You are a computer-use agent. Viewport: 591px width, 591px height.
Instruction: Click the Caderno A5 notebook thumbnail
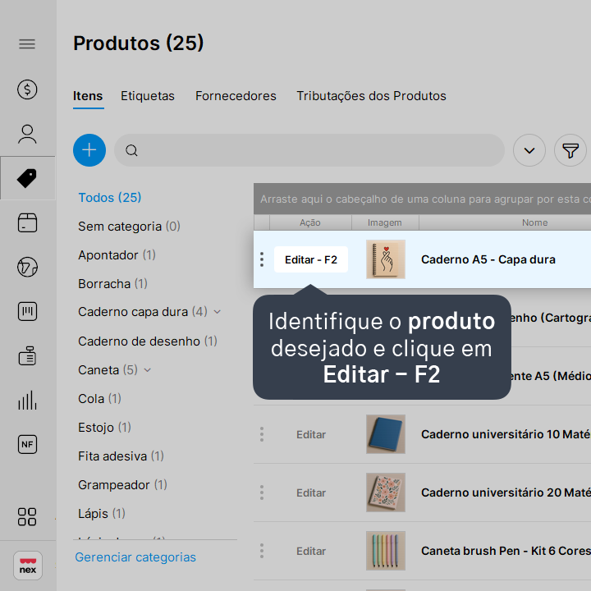click(x=386, y=259)
